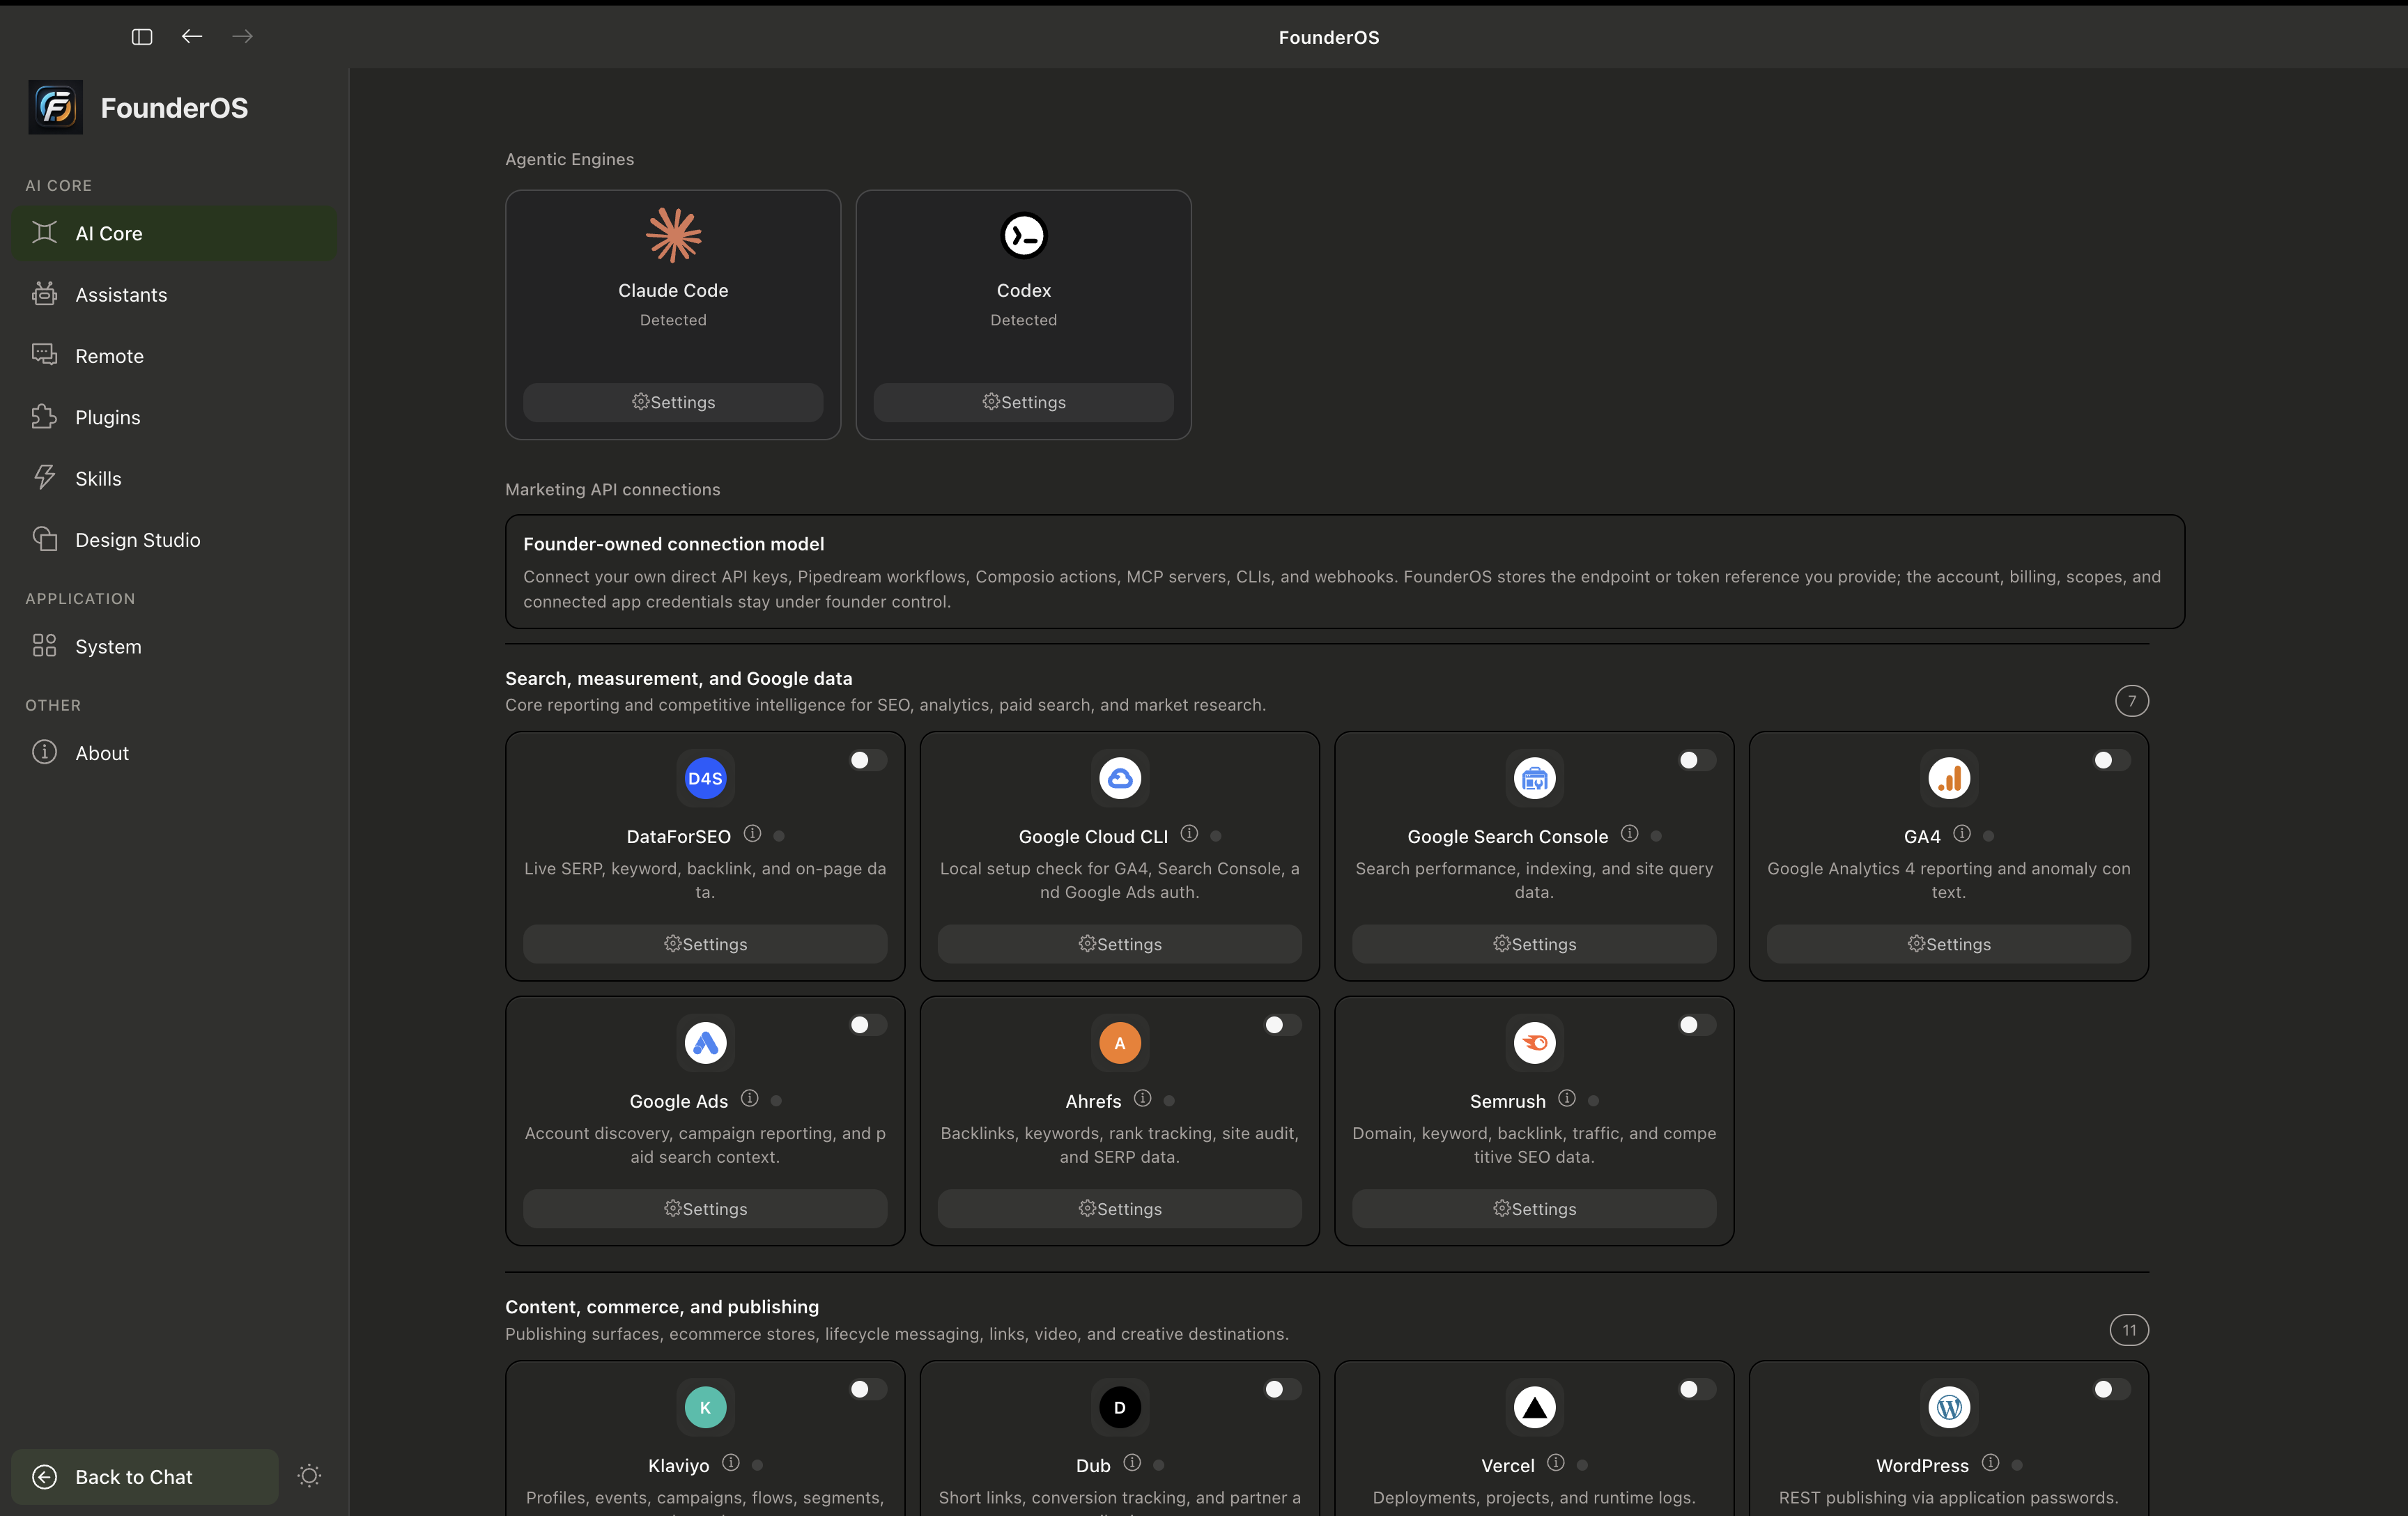Click the DataForSEO D4S icon
This screenshot has width=2408, height=1516.
pyautogui.click(x=705, y=778)
